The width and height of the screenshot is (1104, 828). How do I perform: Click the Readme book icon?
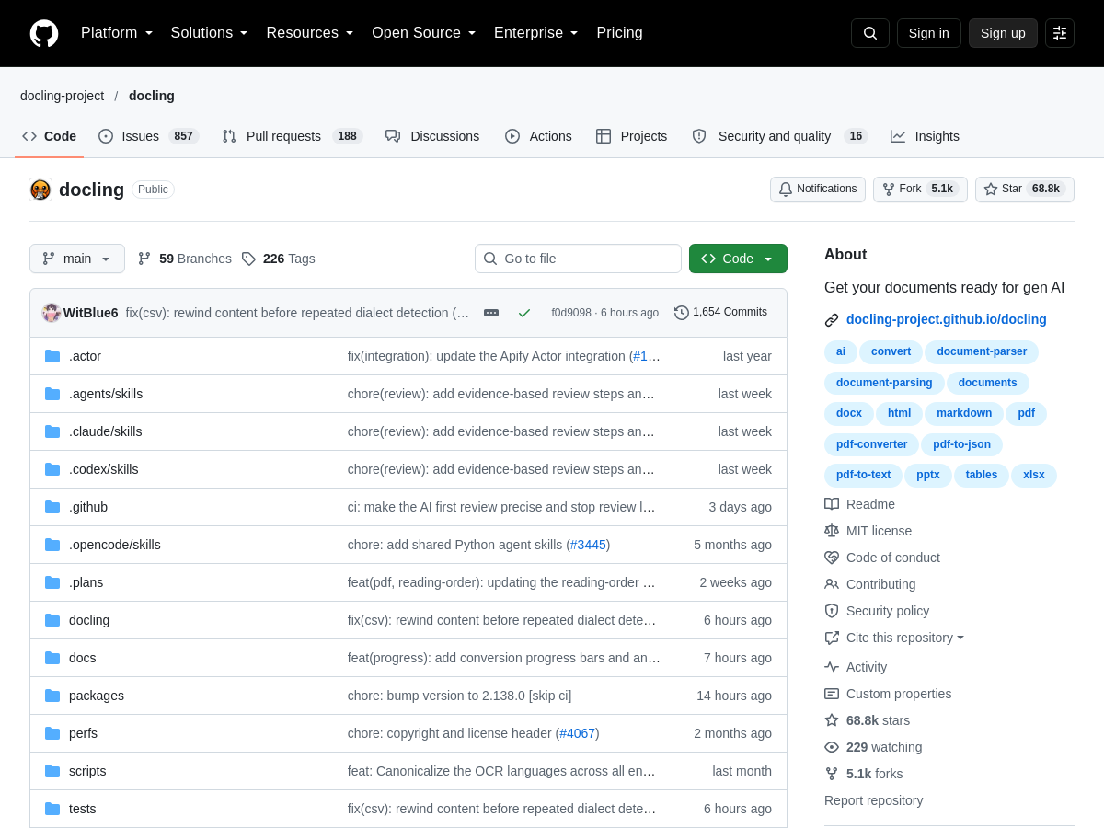click(832, 504)
